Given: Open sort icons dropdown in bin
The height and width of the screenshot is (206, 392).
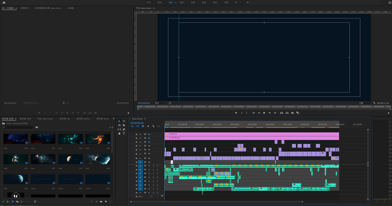Looking at the screenshot, I should 36,202.
